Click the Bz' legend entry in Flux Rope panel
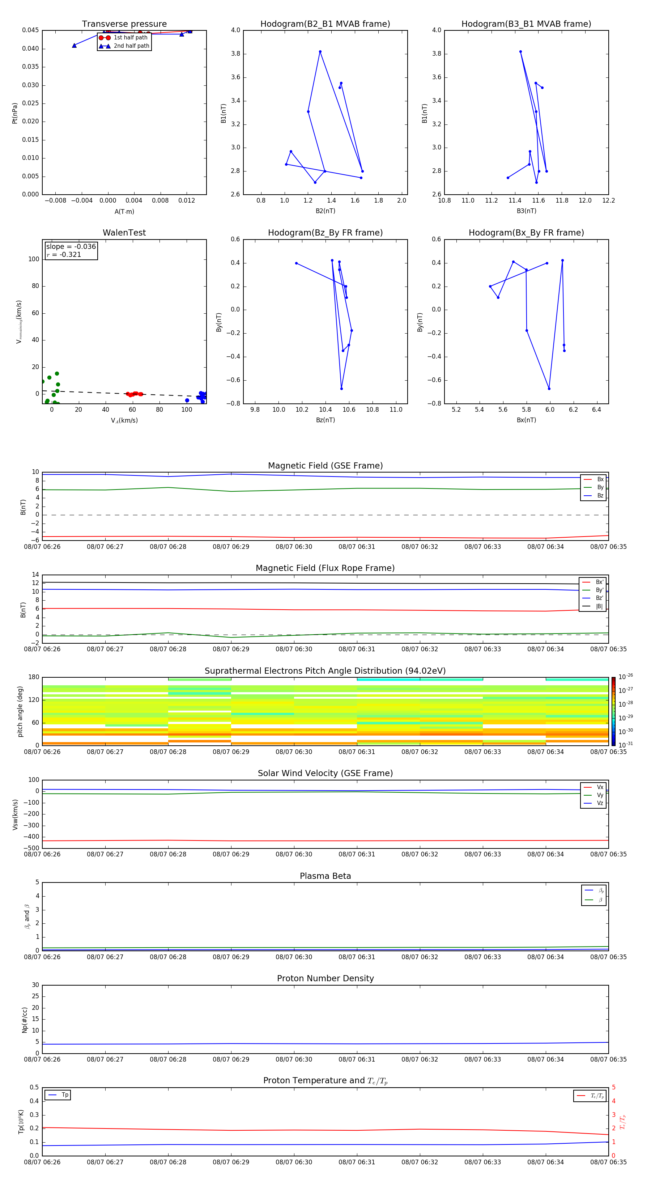 pos(593,598)
